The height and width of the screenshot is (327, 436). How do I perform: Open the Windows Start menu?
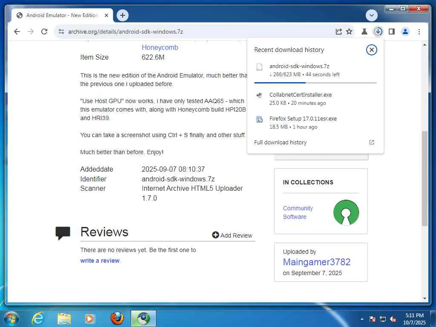pyautogui.click(x=11, y=318)
